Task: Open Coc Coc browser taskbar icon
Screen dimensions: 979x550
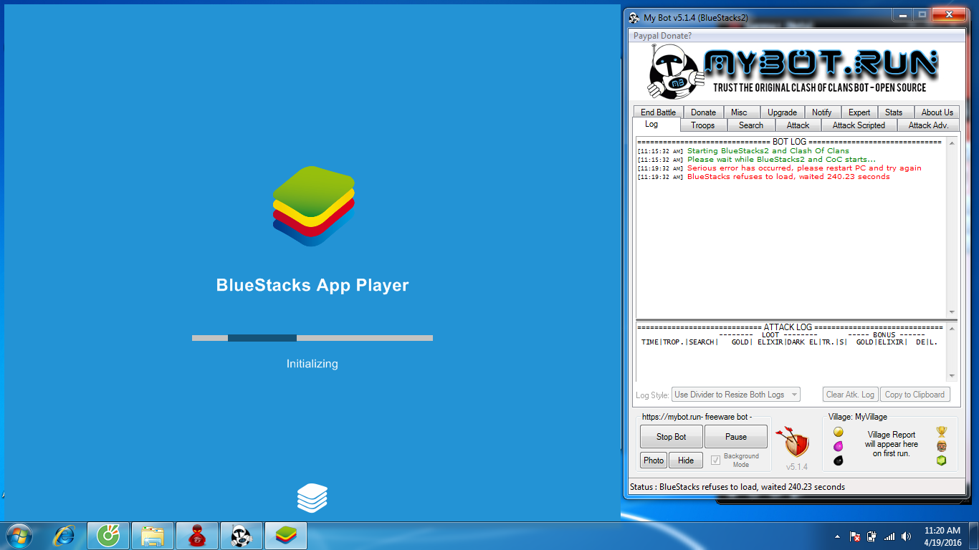Action: [x=108, y=536]
